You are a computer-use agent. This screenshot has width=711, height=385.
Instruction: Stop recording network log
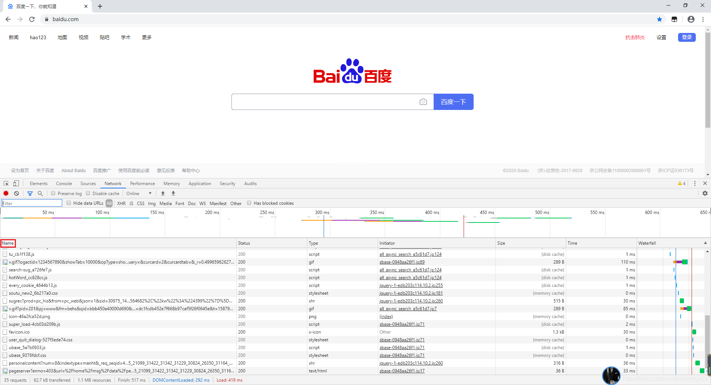pos(6,193)
